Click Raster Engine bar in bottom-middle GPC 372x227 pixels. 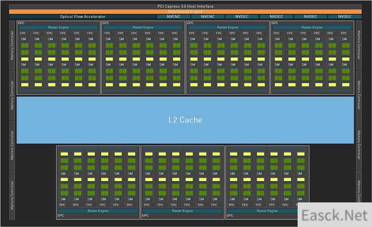tap(182, 211)
